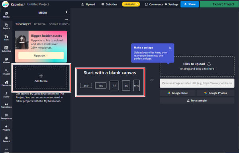The width and height of the screenshot is (239, 153).
Task: Select the 4:5 blank canvas ratio
Action: point(126,86)
